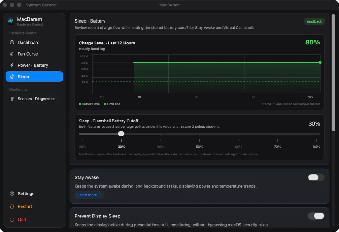This screenshot has height=232, width=339.
Task: Click the Monitoring sidebar section label
Action: pos(18,89)
